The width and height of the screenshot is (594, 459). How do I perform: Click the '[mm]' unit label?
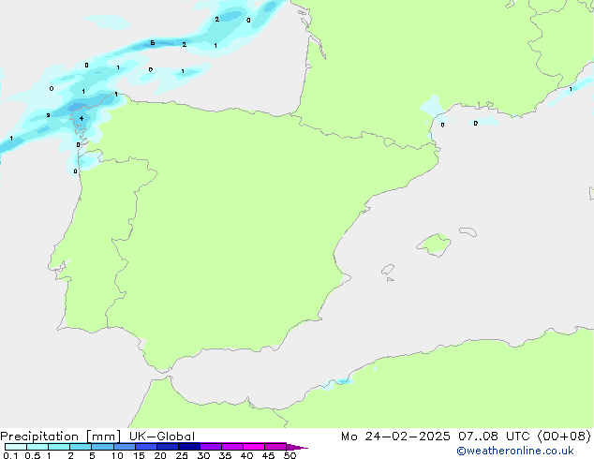tap(104, 437)
